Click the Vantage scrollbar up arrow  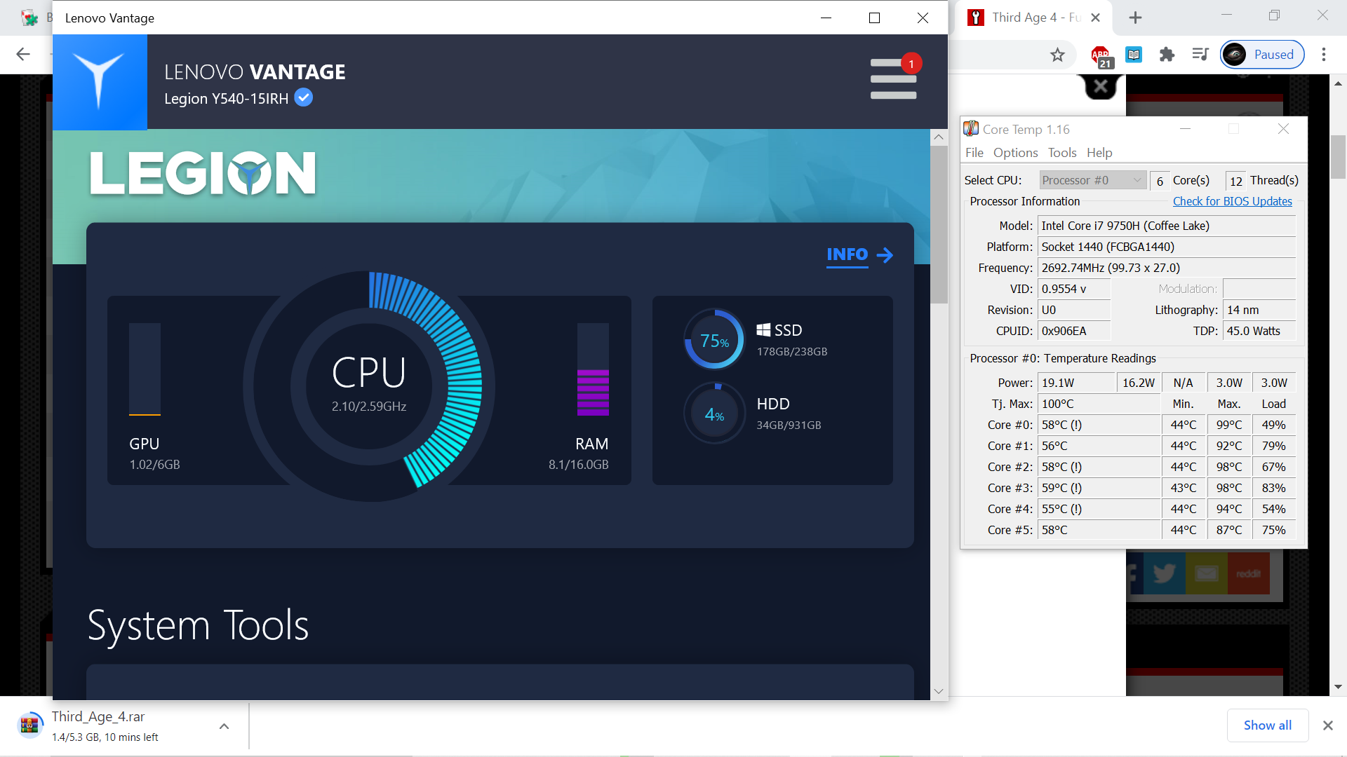pyautogui.click(x=939, y=137)
